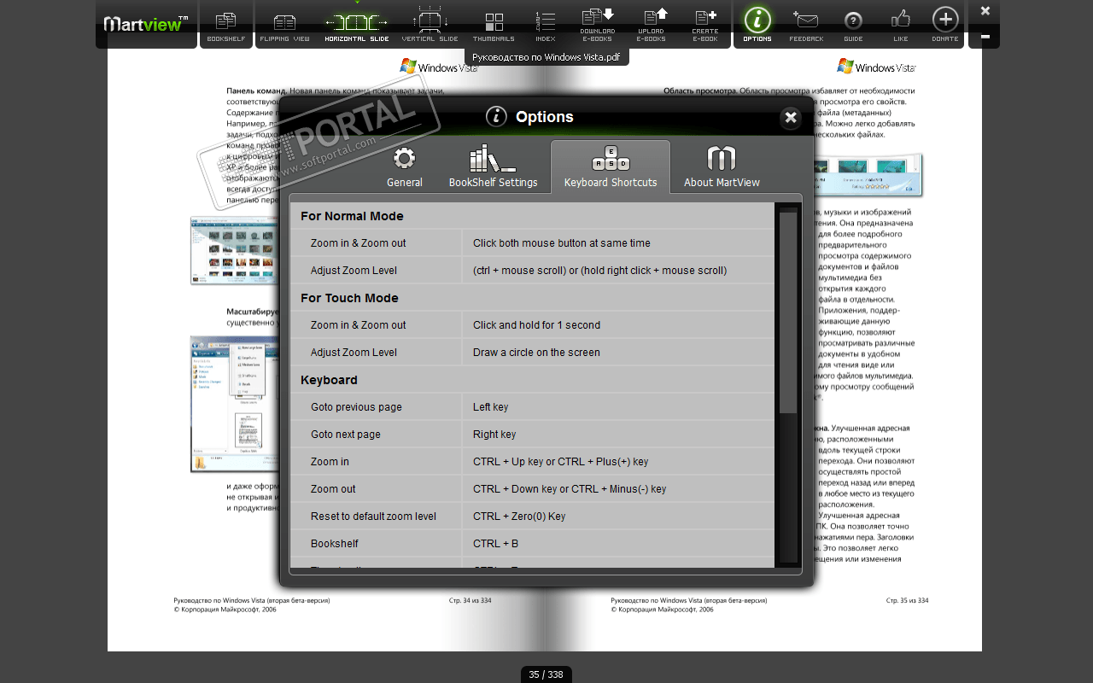
Task: Open the Index panel
Action: [545, 25]
